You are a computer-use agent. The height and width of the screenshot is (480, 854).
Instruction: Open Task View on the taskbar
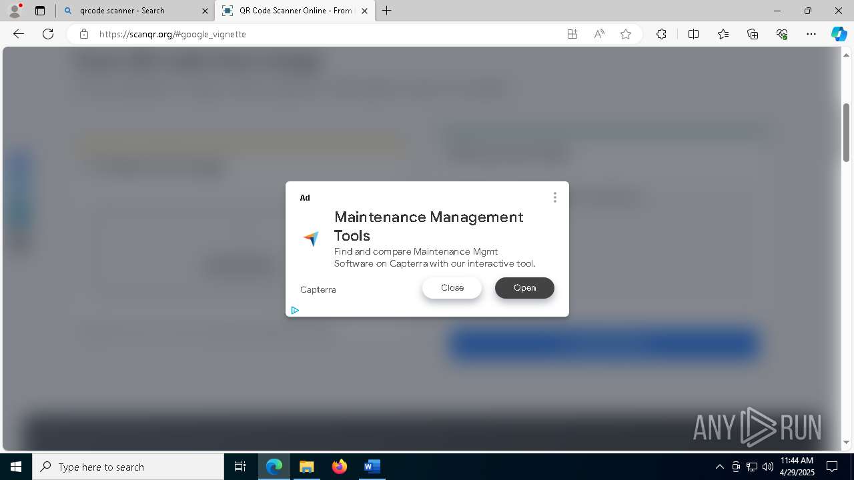[240, 467]
